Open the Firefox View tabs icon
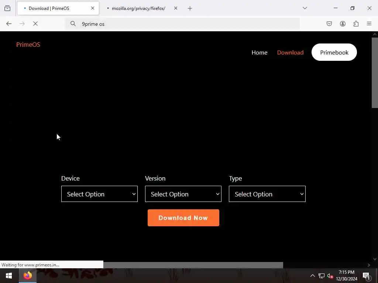The image size is (378, 283). [x=7, y=8]
